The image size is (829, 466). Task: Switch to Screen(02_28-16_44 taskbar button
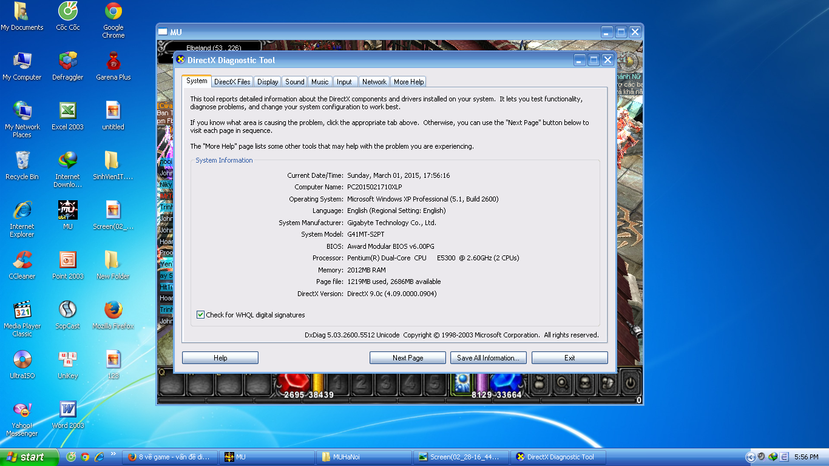coord(461,457)
